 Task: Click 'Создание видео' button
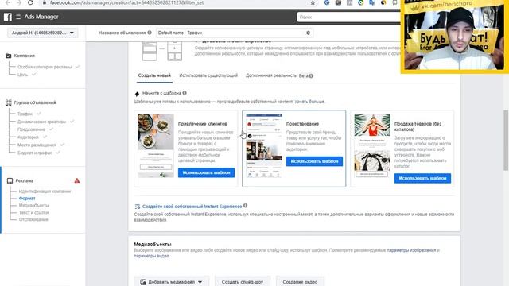pos(300,282)
